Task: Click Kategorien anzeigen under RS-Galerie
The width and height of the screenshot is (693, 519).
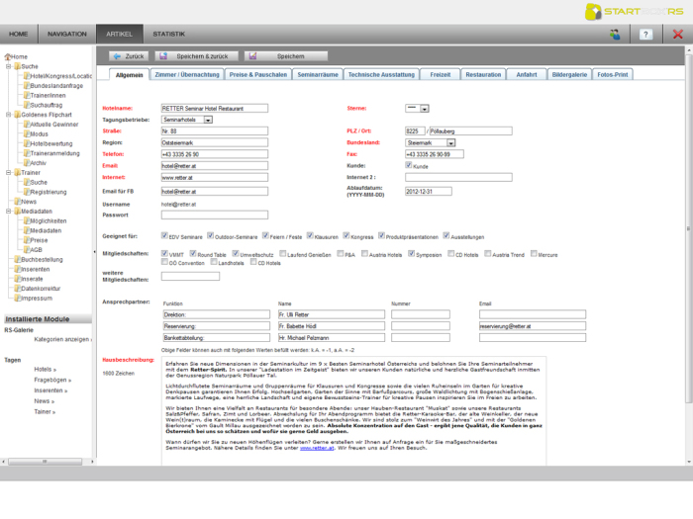Action: pos(62,339)
